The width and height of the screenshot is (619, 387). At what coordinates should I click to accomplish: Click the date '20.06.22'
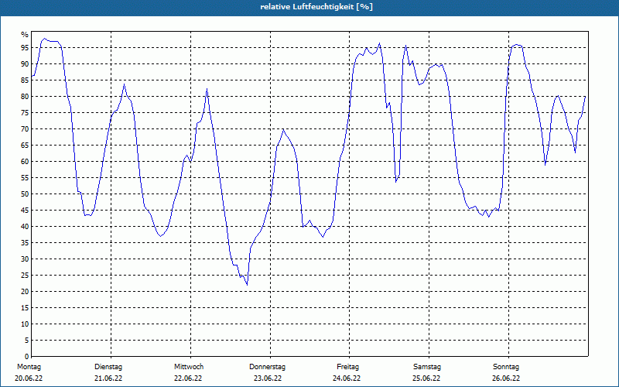point(29,378)
